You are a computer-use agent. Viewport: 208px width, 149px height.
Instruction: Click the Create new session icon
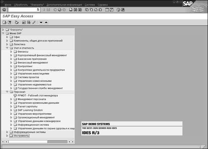point(107,10)
